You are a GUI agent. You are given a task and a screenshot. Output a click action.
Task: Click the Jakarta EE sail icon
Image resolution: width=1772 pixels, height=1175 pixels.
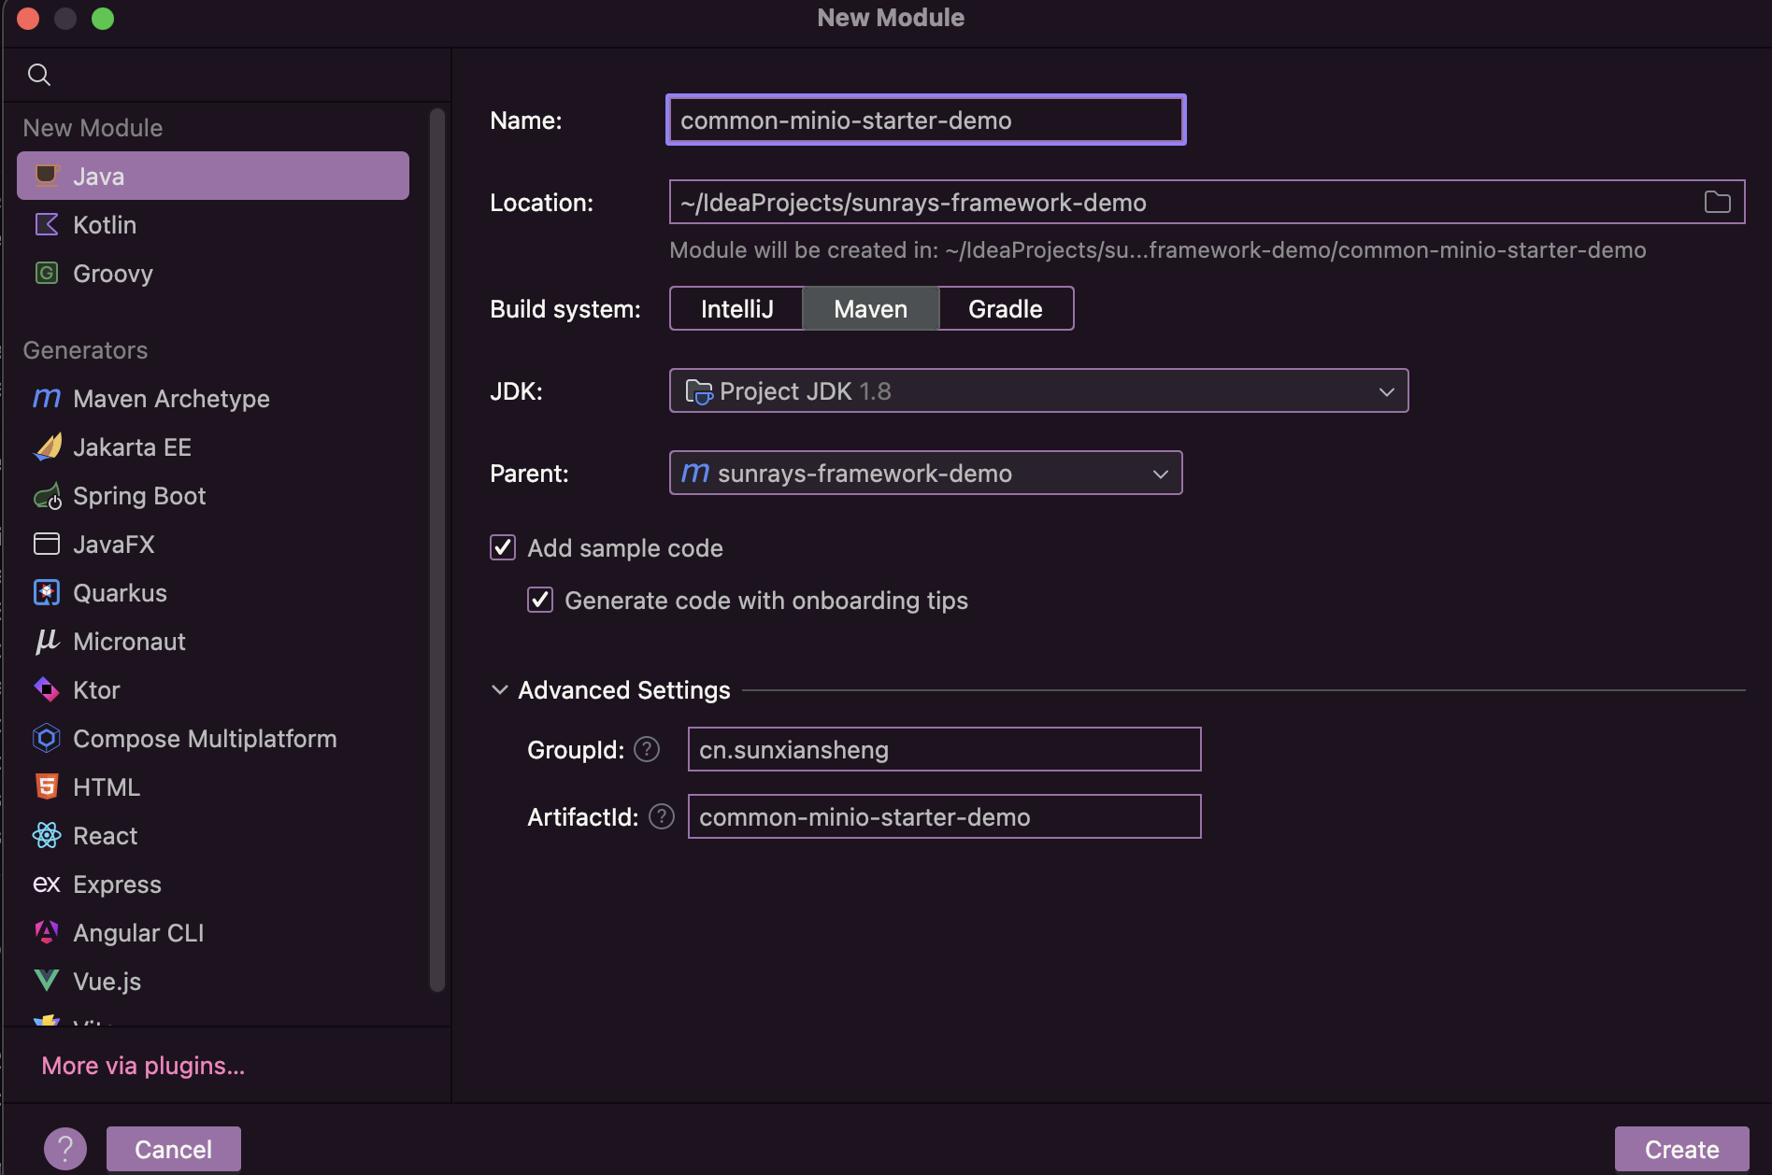(47, 446)
